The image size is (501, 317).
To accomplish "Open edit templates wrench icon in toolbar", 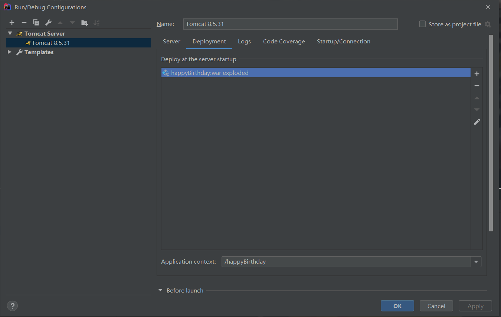I will coord(48,23).
